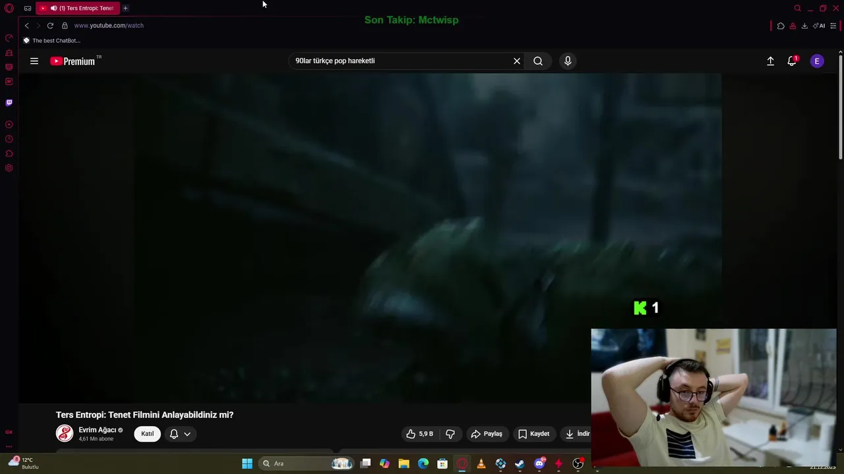Switch to Ters Entropi YouTube tab
The width and height of the screenshot is (844, 474).
[78, 8]
